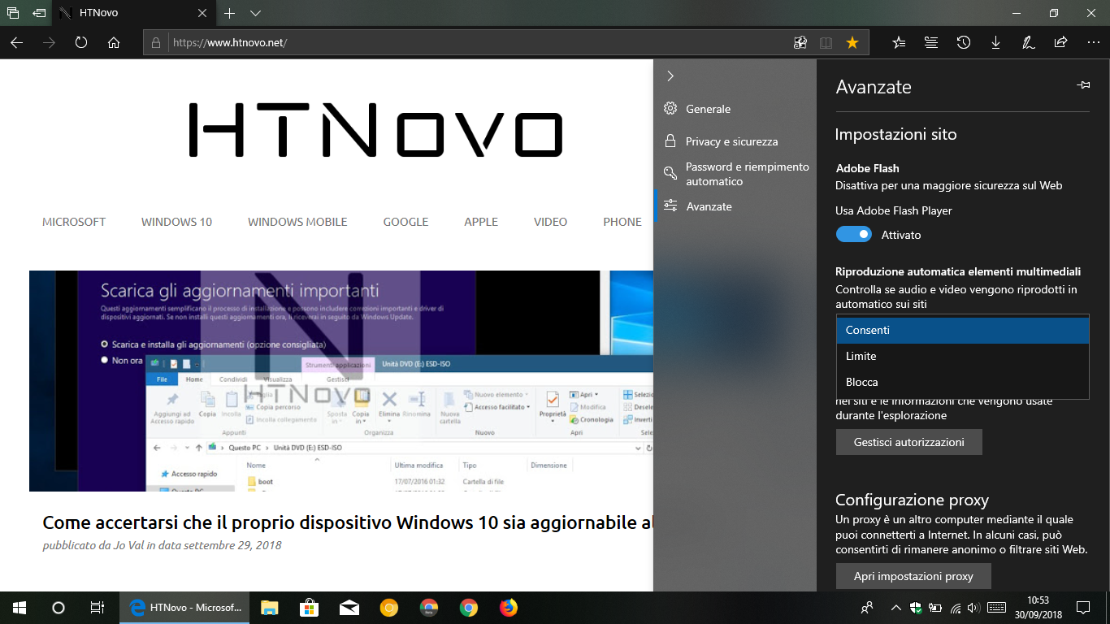The height and width of the screenshot is (624, 1110).
Task: Click the 10:53 clock and date
Action: (1038, 607)
